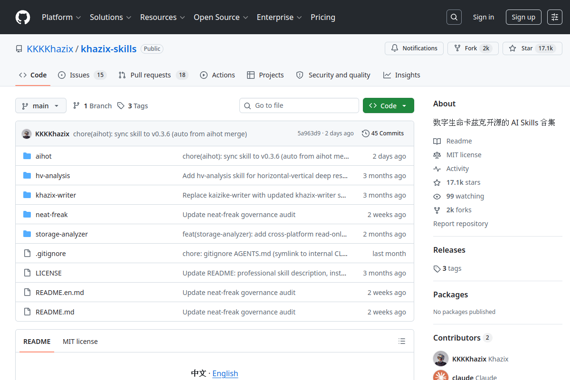
Task: Expand the Open Source menu
Action: click(221, 17)
